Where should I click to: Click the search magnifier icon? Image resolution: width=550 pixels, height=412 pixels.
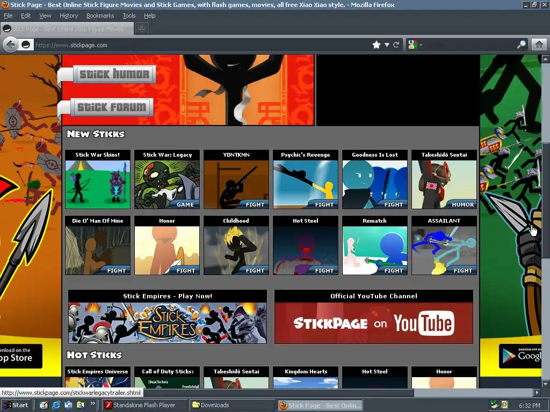(x=521, y=45)
